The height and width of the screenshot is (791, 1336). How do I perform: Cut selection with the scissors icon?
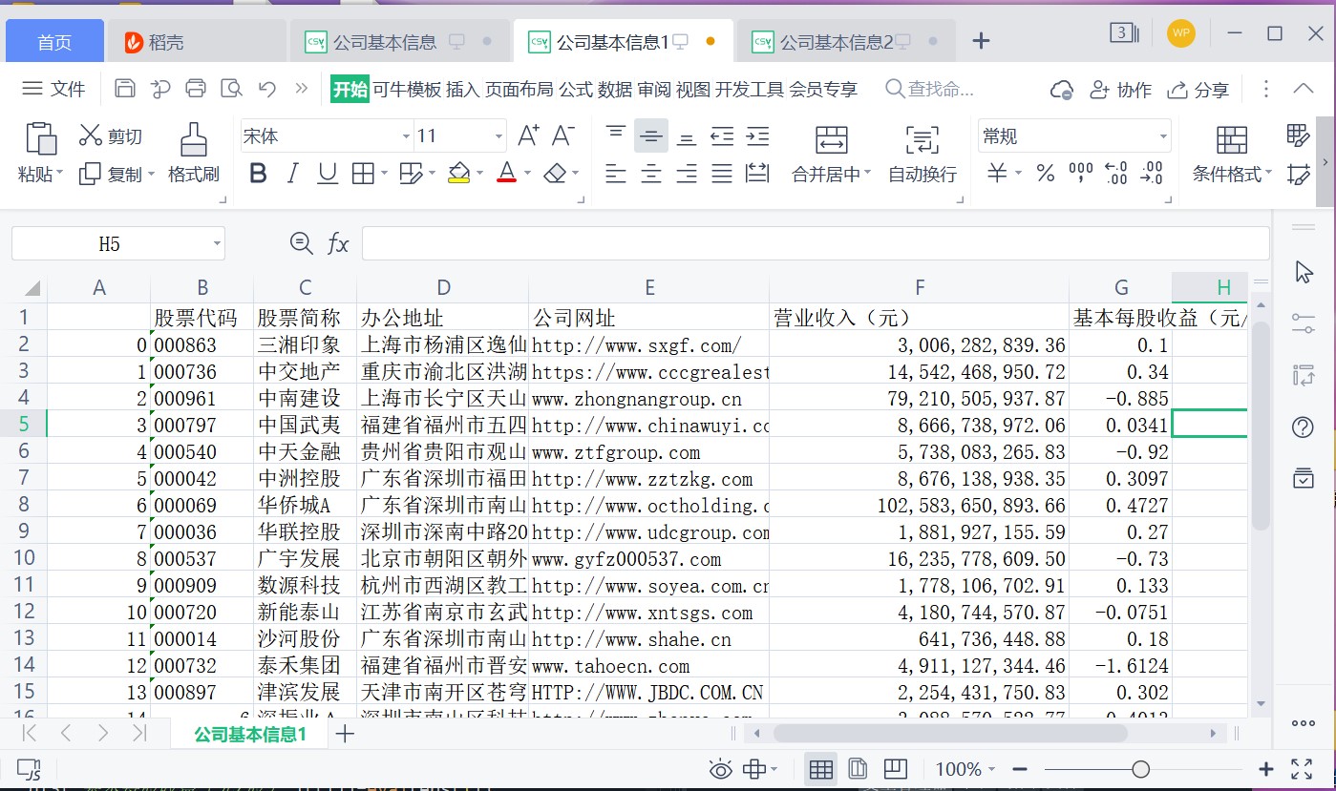[x=91, y=135]
